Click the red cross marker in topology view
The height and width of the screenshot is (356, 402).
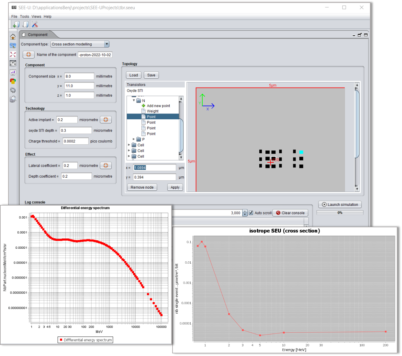271,162
